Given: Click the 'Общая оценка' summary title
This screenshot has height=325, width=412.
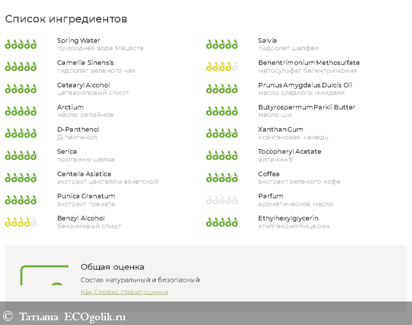Looking at the screenshot, I should pyautogui.click(x=112, y=267).
